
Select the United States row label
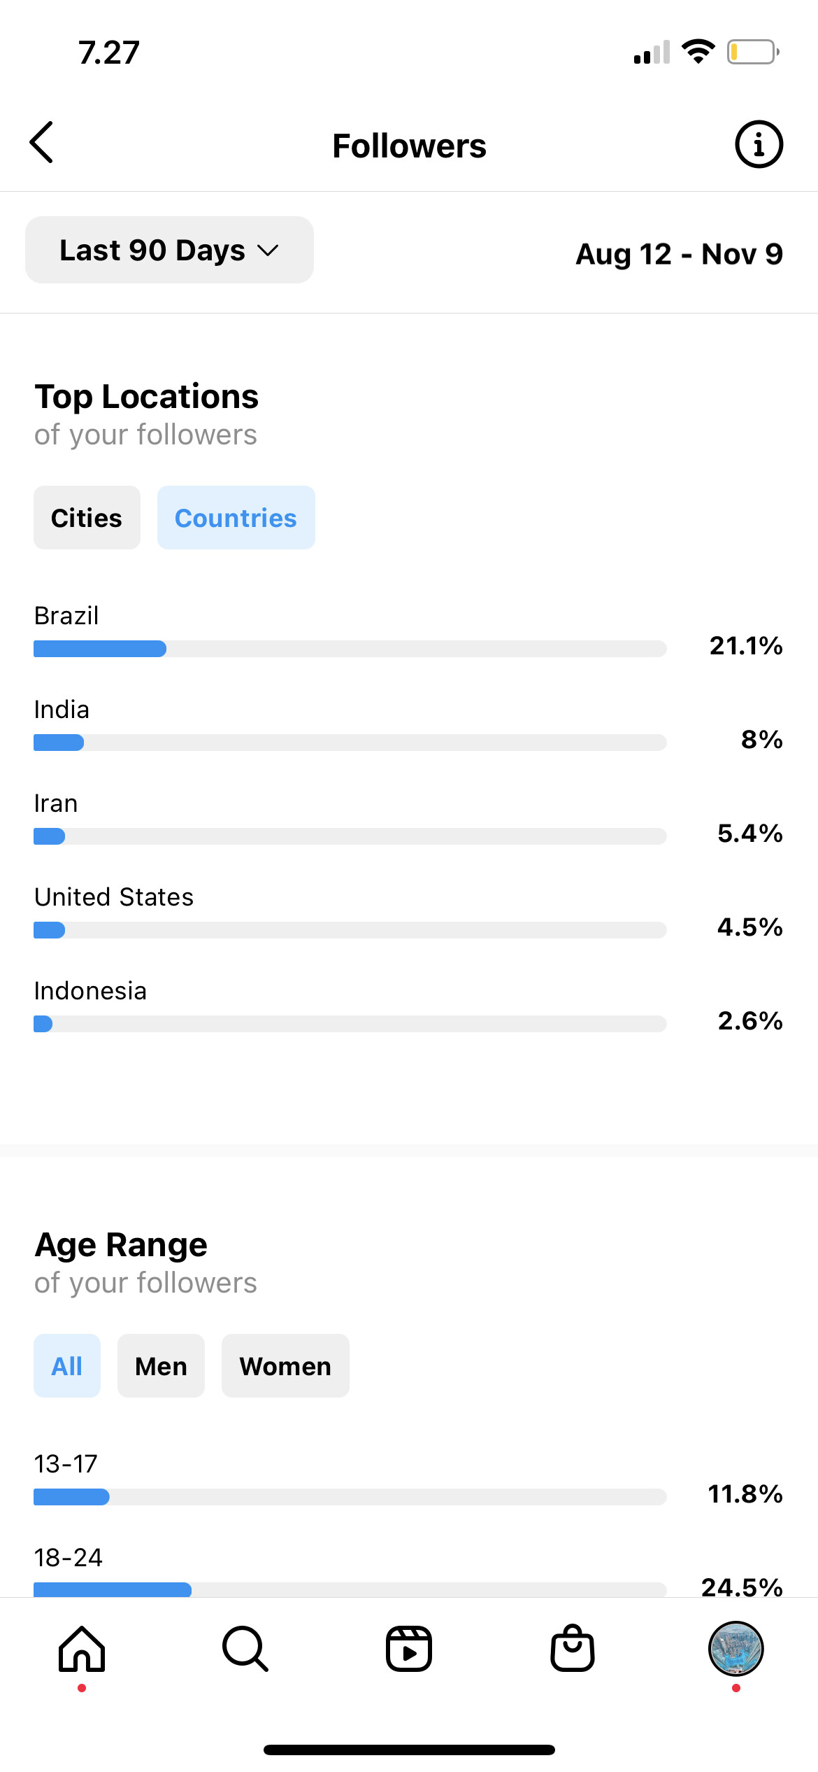point(114,897)
